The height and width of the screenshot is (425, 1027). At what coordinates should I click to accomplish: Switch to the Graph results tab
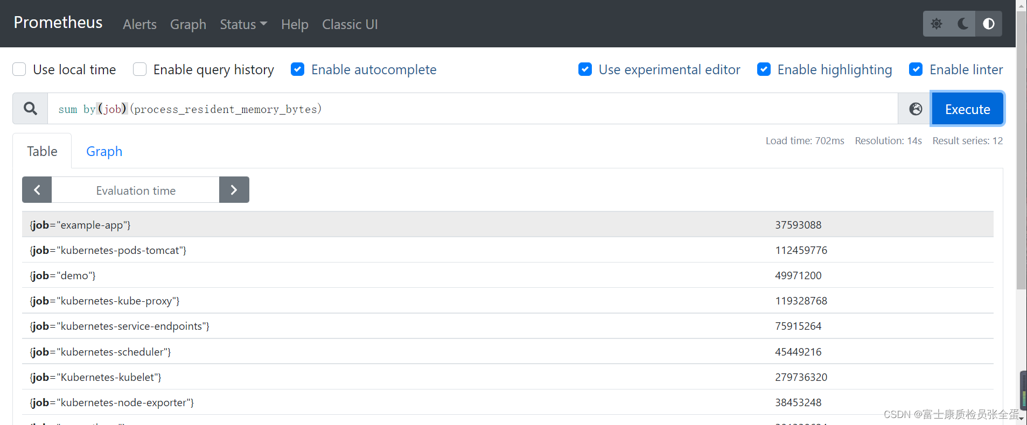click(104, 151)
